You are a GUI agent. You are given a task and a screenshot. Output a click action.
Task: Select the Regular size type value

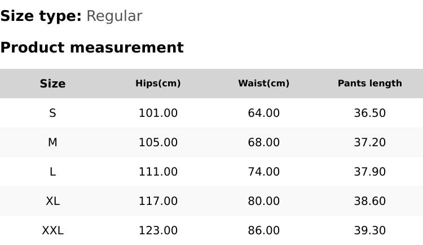tap(114, 16)
